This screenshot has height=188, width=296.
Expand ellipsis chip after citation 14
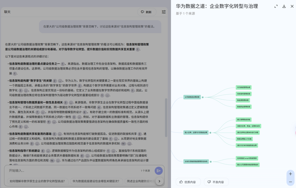pyautogui.click(x=129, y=144)
